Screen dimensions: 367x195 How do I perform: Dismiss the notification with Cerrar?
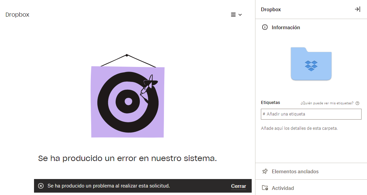238,186
